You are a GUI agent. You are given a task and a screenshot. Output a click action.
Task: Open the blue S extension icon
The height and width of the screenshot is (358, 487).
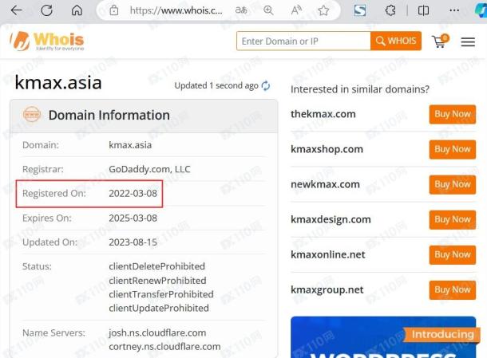(x=359, y=10)
